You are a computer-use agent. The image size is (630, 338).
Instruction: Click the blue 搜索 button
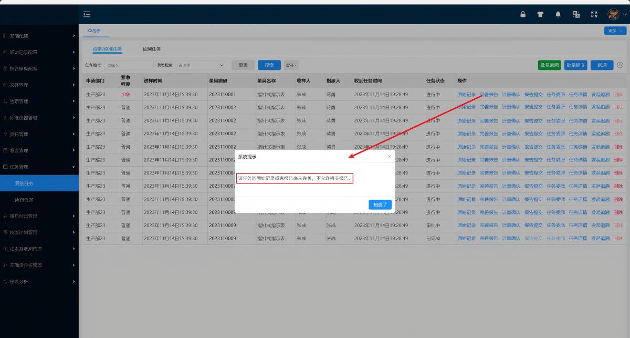click(269, 65)
